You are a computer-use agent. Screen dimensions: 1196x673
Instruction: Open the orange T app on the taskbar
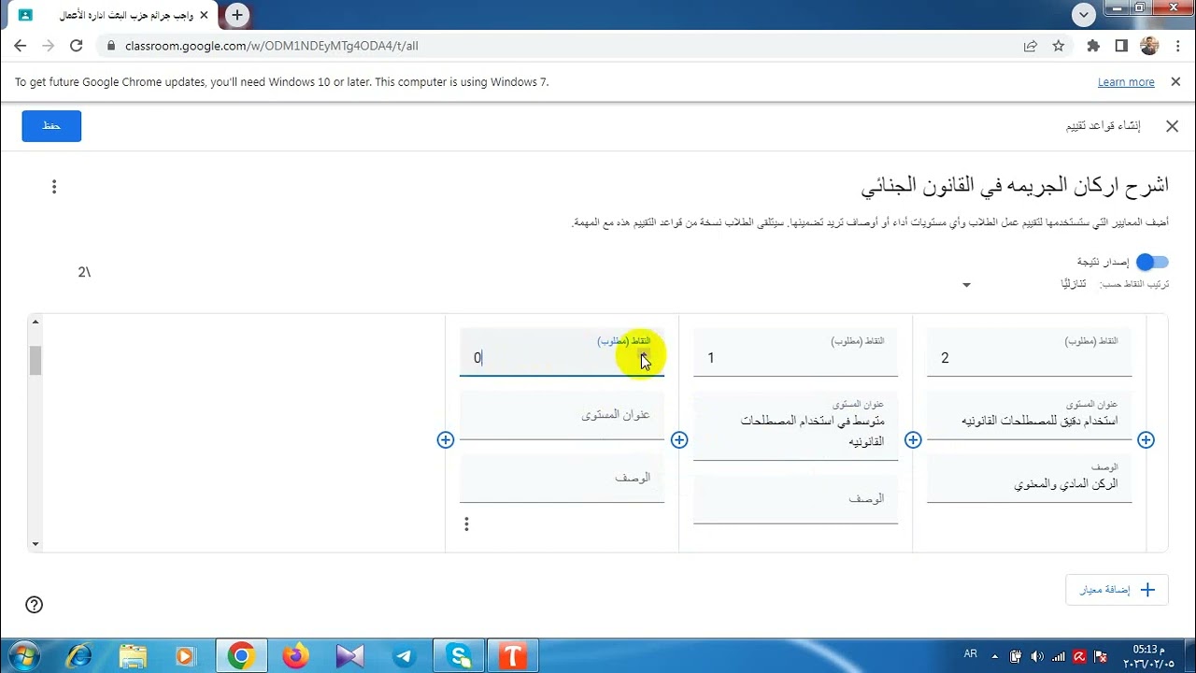pos(513,656)
